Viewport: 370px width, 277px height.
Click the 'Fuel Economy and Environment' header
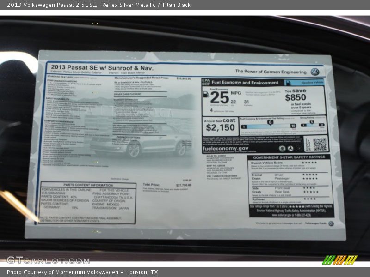(245, 83)
